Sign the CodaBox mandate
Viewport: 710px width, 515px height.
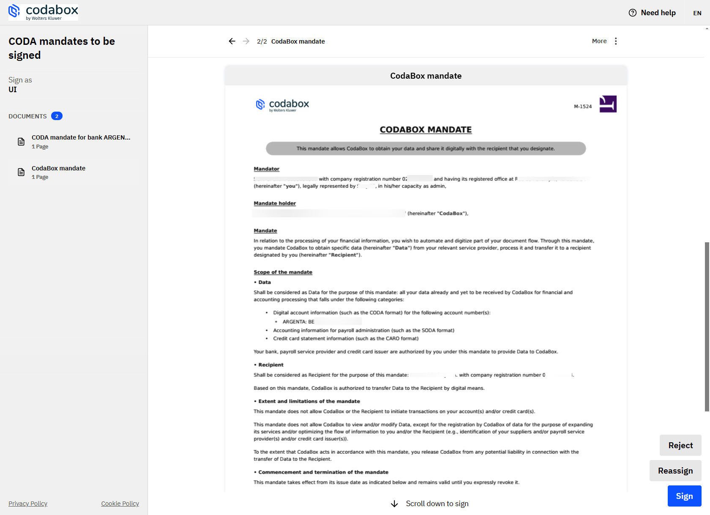[684, 496]
